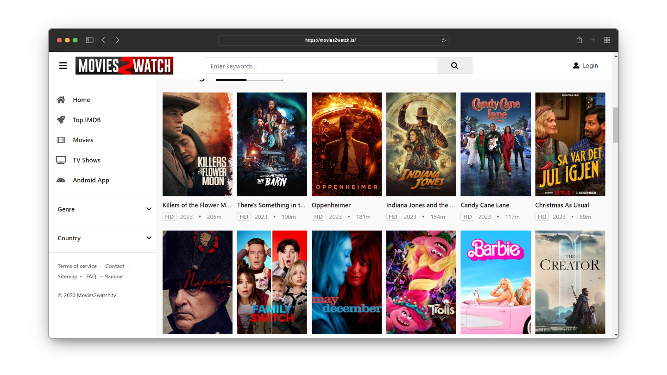Go forward using the browser forward arrow
Viewport: 667px width, 375px height.
click(x=118, y=40)
